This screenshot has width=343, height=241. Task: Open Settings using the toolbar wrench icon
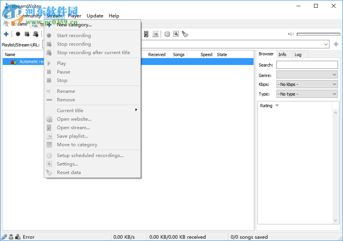pos(175,34)
